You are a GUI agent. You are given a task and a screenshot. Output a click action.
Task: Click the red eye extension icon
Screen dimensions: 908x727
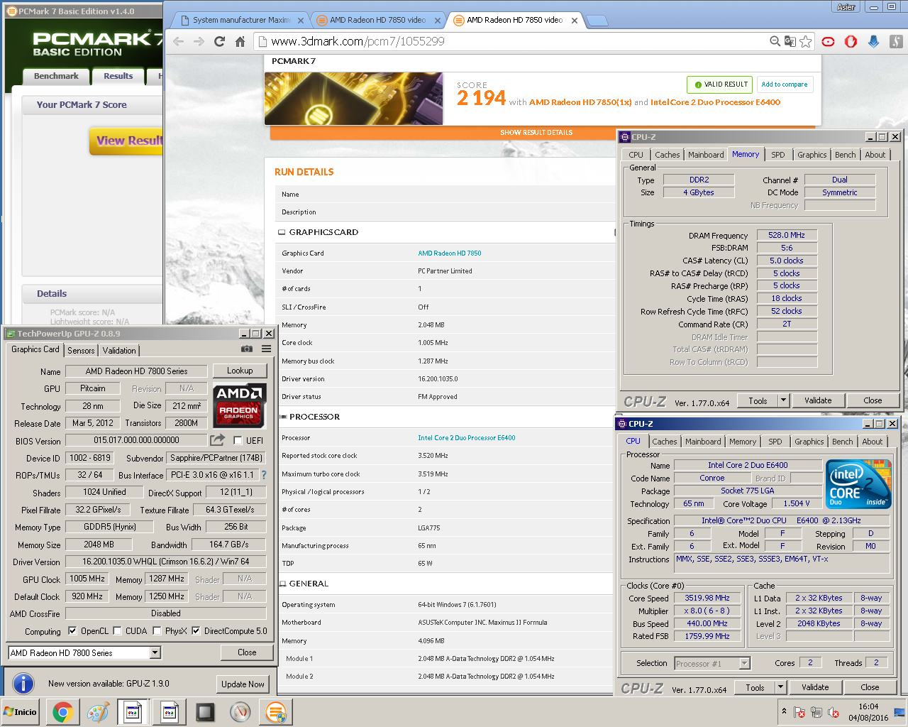click(828, 41)
